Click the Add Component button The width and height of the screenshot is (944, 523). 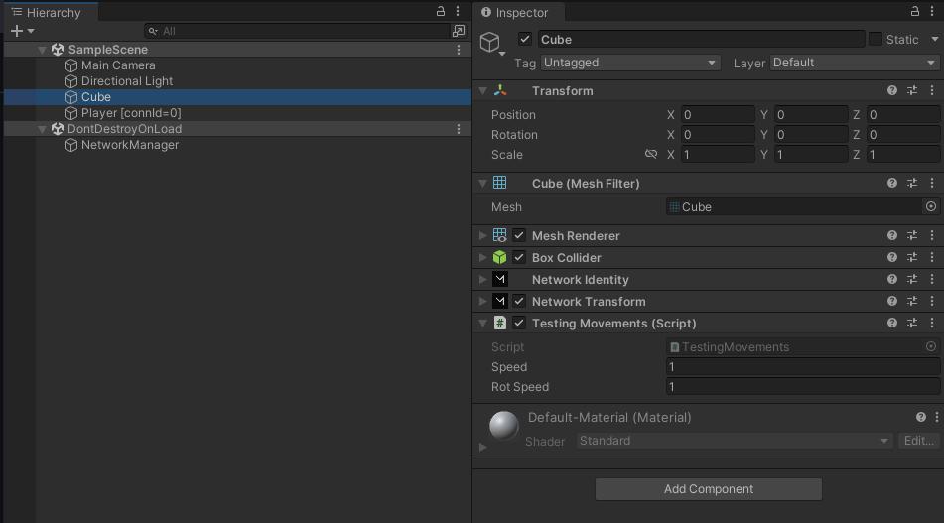[x=709, y=489]
